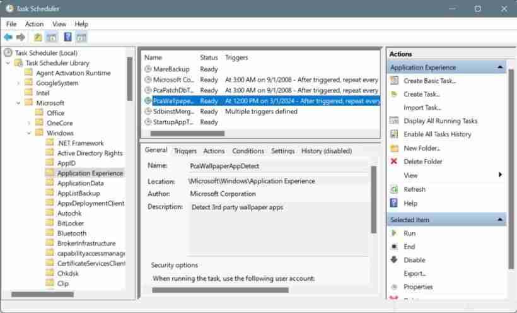This screenshot has width=517, height=313.
Task: Switch to the Settings tab
Action: pyautogui.click(x=283, y=151)
